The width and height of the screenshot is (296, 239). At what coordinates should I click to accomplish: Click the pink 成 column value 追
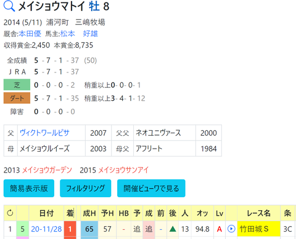click(149, 229)
